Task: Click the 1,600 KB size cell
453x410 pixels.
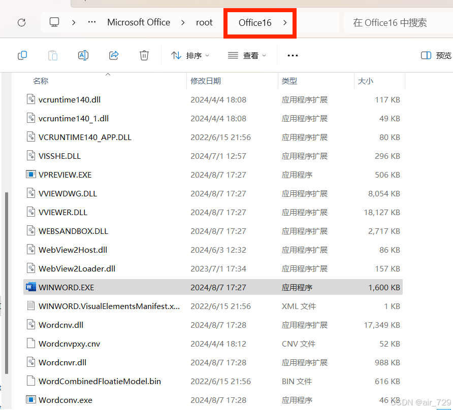Action: point(384,287)
